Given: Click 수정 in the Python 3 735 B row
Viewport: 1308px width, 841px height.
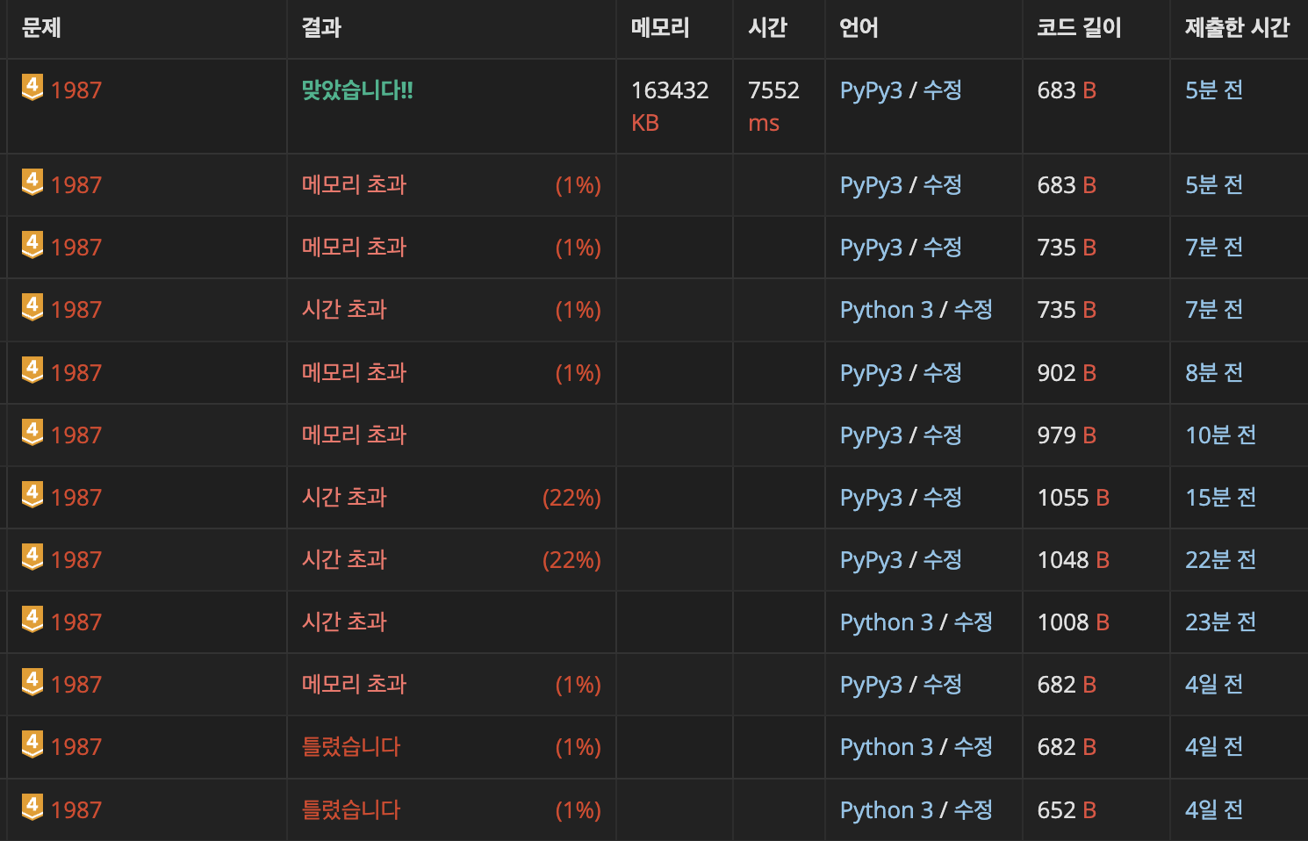Looking at the screenshot, I should pyautogui.click(x=973, y=310).
